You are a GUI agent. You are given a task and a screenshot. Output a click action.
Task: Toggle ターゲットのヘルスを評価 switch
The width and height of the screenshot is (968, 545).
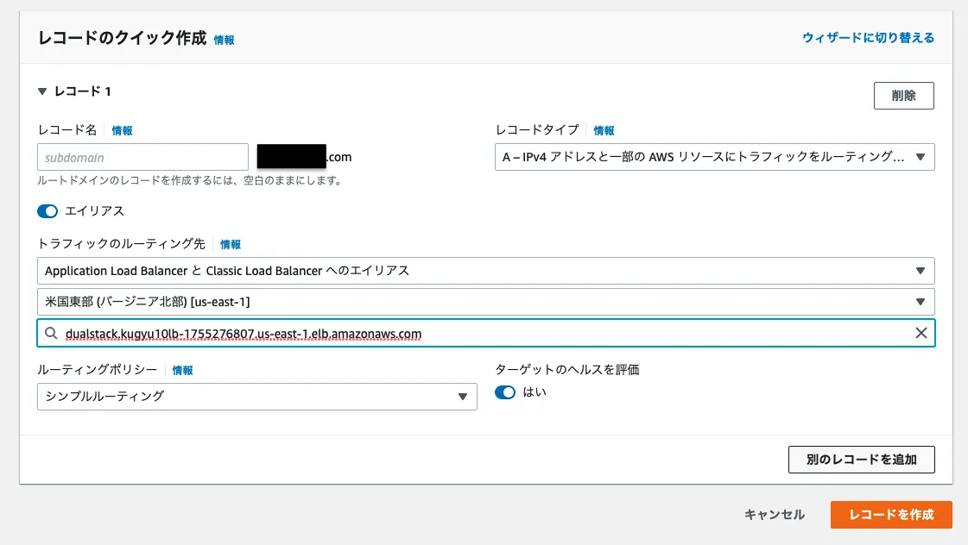pos(505,392)
